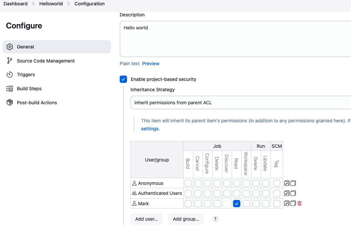Disable project-based security checkbox
The width and height of the screenshot is (351, 233).
pyautogui.click(x=123, y=79)
